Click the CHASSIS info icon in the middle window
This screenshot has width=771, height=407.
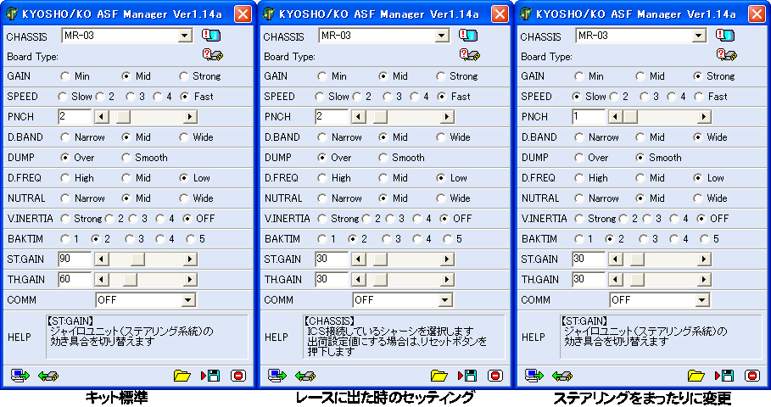tap(468, 35)
